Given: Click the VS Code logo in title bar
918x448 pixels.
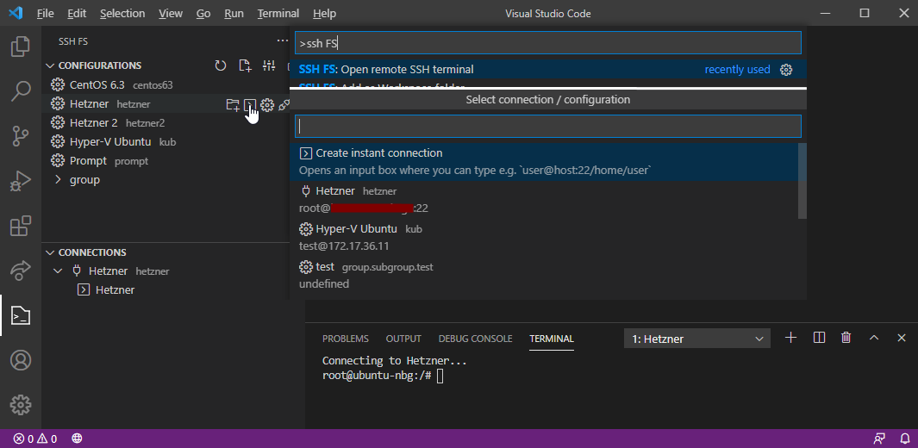Looking at the screenshot, I should [x=16, y=14].
